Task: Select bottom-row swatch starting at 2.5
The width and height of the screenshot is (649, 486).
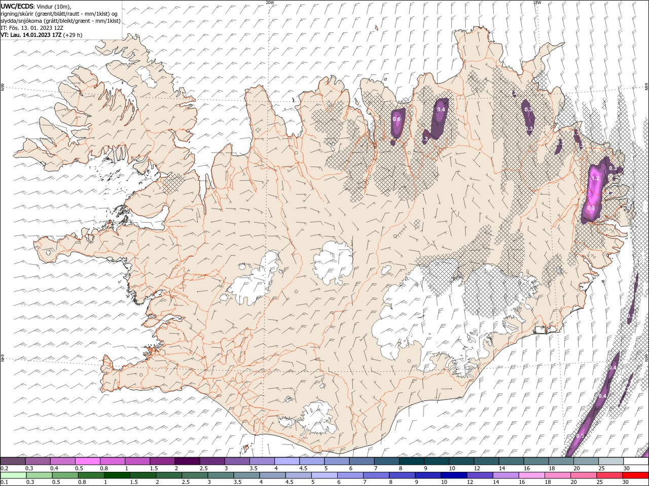Action: click(x=194, y=475)
